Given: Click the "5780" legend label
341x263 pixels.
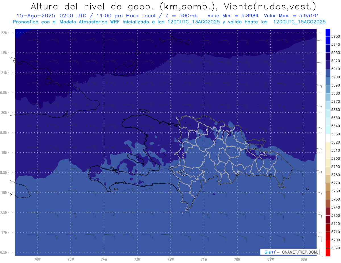Looking at the screenshot, I should [x=335, y=175].
